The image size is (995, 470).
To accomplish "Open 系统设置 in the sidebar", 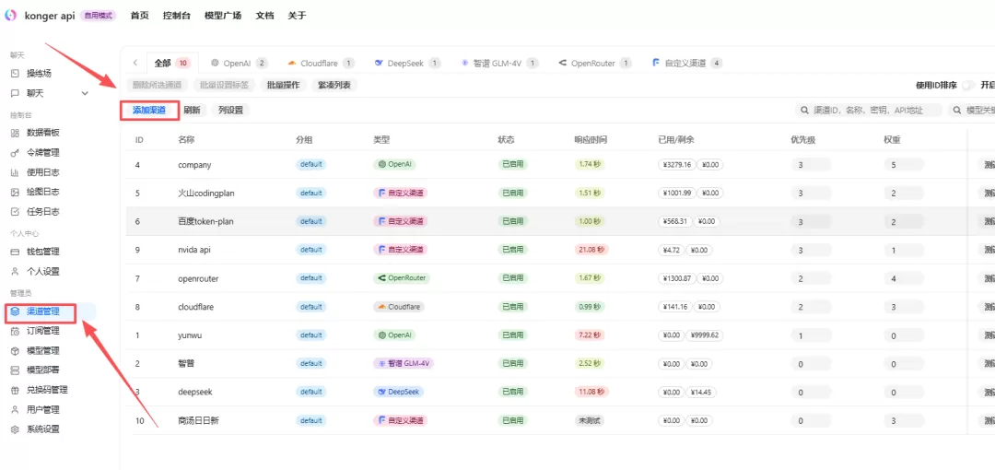I will pos(42,429).
